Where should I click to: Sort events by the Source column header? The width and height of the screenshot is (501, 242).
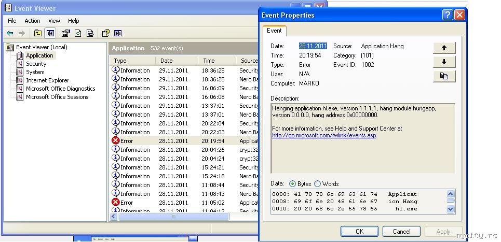(x=248, y=61)
